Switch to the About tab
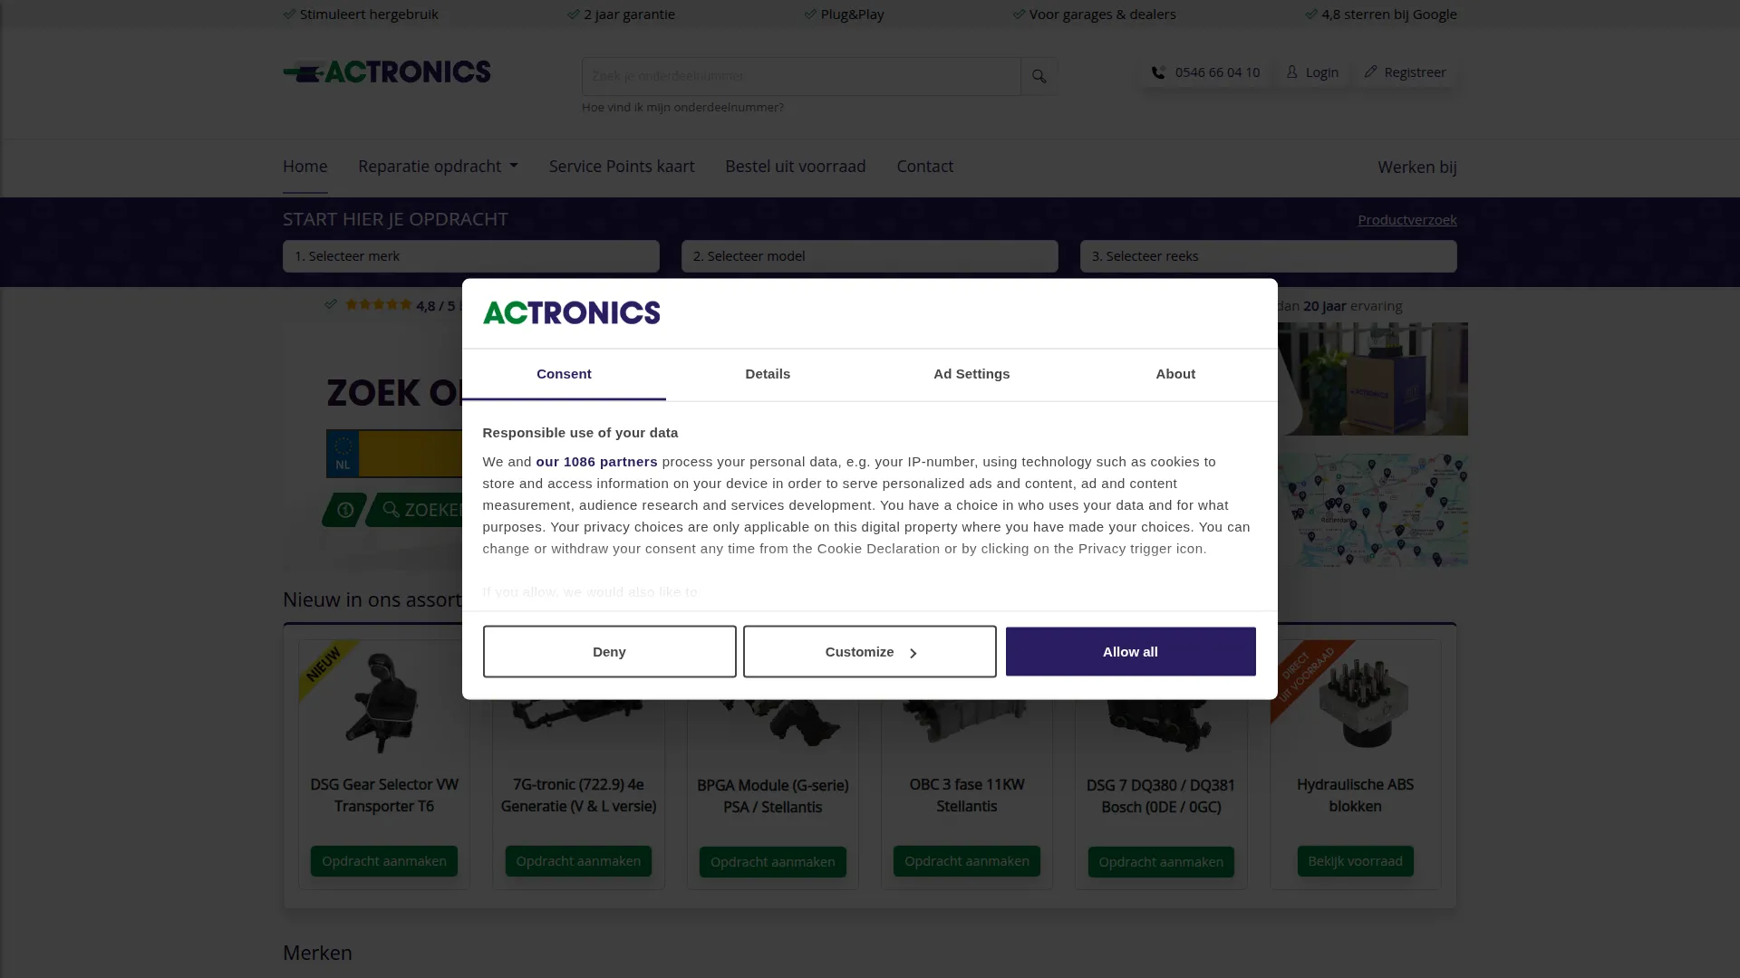 1175,374
